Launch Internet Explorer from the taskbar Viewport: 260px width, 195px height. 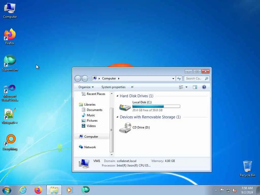23,190
